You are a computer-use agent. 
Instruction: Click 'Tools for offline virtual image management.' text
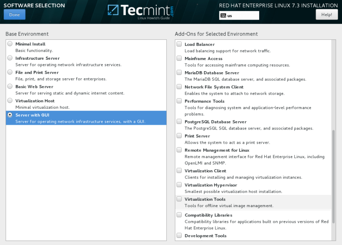229,206
